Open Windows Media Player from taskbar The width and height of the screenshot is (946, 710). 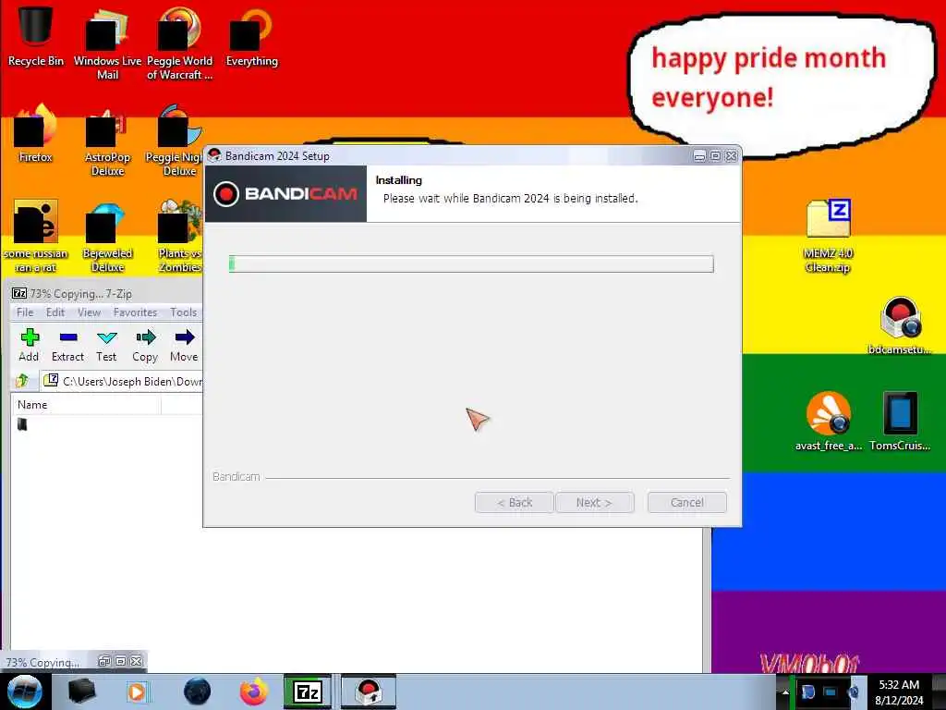(x=137, y=692)
